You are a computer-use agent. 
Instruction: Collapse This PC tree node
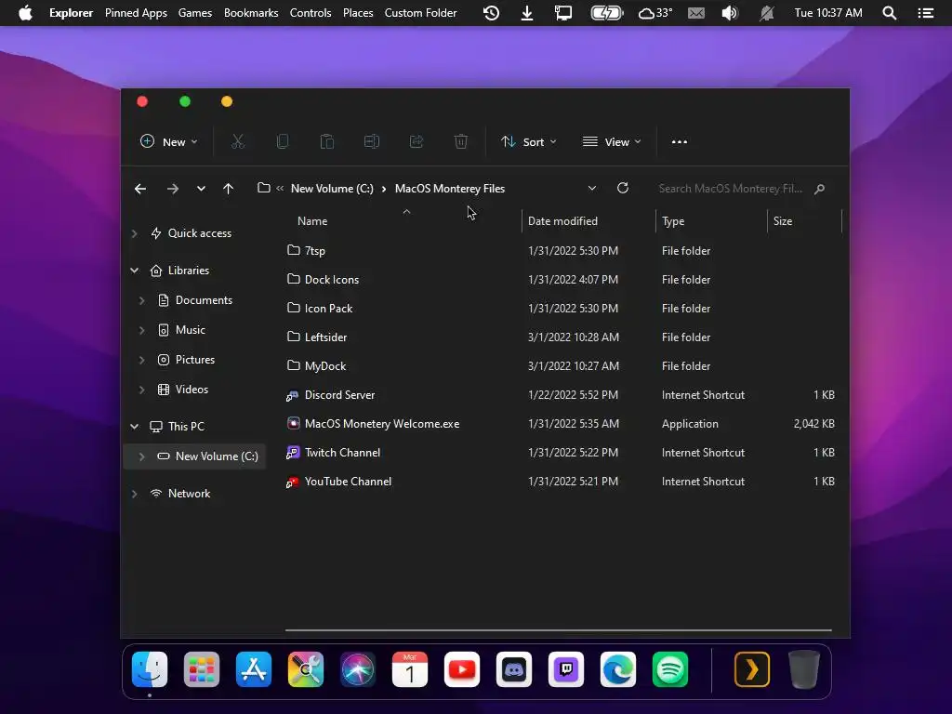point(134,426)
